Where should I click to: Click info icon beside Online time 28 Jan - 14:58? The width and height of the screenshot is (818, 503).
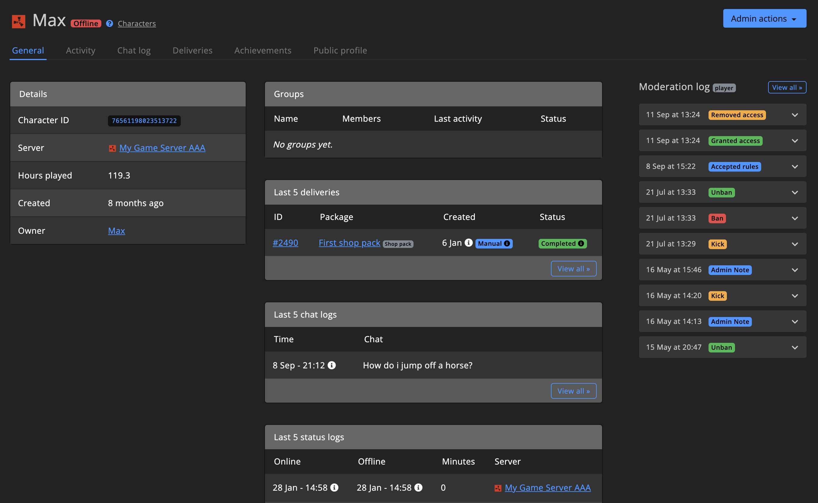tap(334, 487)
